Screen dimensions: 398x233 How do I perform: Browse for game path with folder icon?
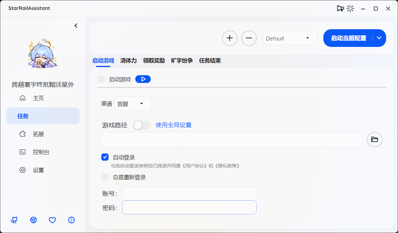click(374, 139)
